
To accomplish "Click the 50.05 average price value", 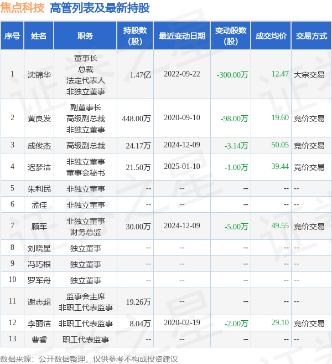I will [280, 145].
